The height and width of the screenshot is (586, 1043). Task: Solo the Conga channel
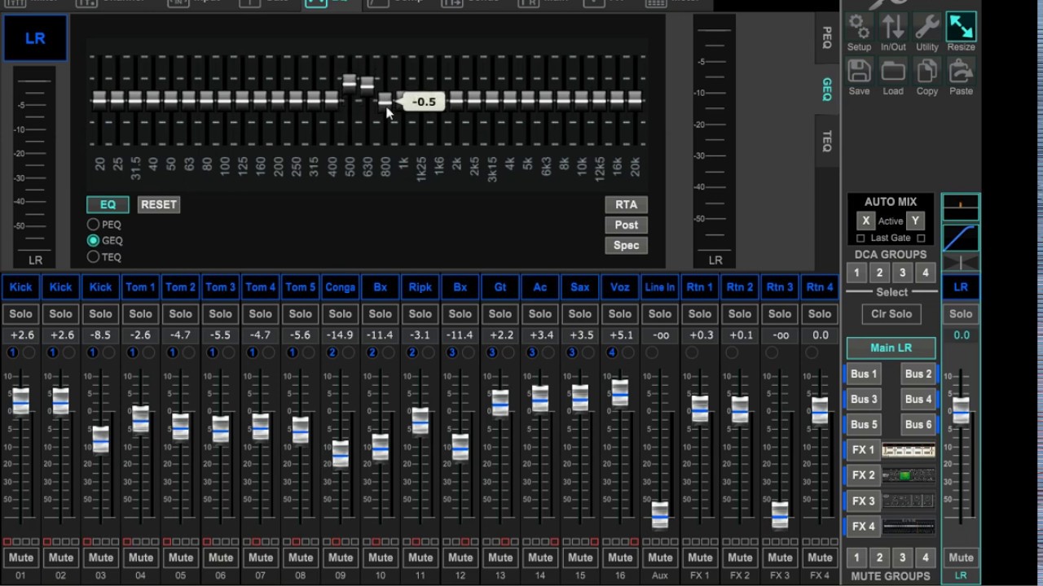341,313
